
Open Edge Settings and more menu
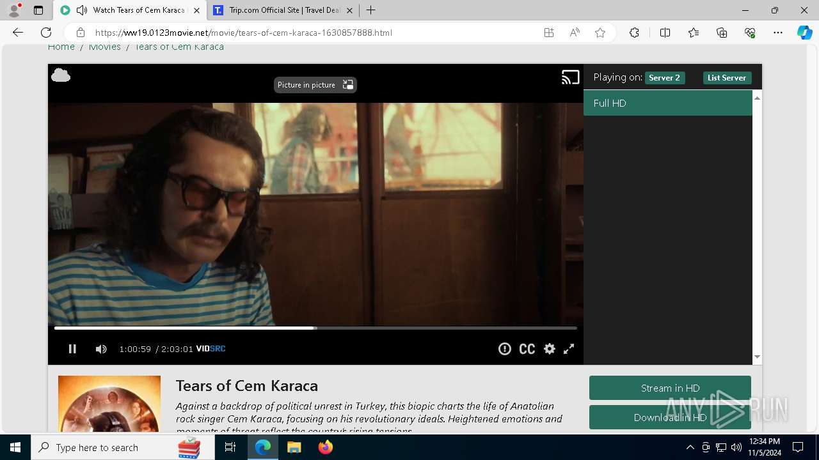[778, 33]
